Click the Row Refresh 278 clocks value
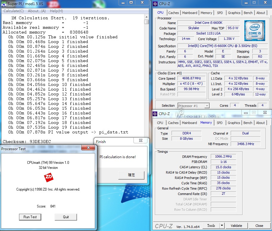Image resolution: width=272 pixels, height=231 pixels. [223, 188]
